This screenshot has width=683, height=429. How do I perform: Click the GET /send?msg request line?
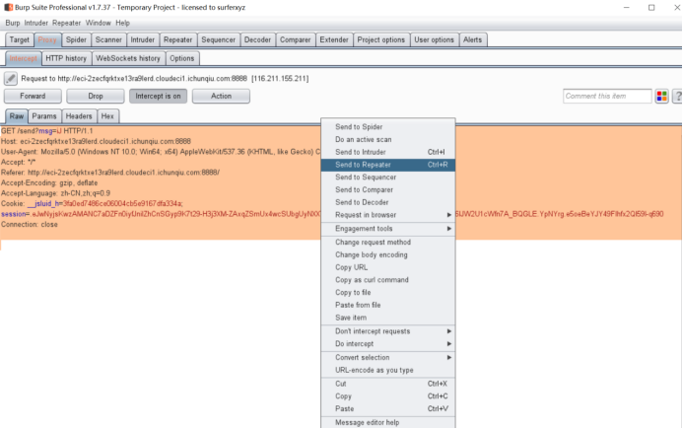pos(47,131)
